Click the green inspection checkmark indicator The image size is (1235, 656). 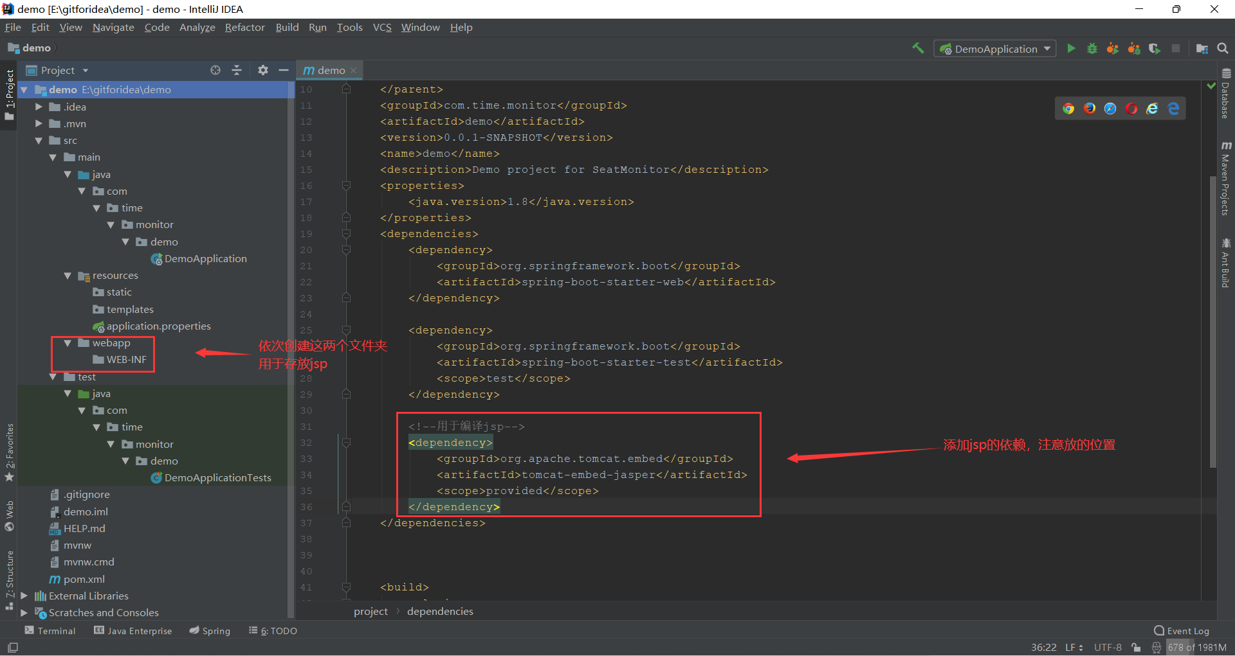[1211, 85]
